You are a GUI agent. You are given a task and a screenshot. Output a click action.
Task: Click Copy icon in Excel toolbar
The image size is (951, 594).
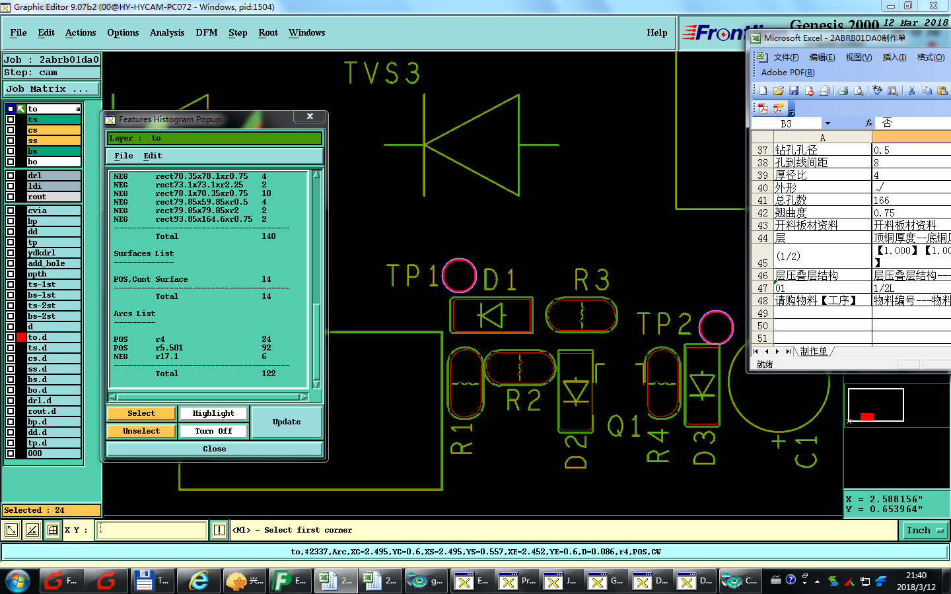point(927,90)
